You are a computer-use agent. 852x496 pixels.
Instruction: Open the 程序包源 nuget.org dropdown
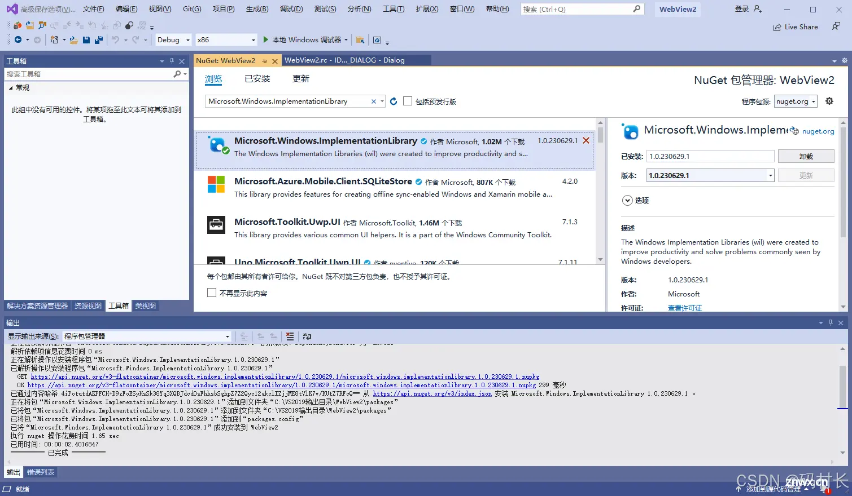796,101
